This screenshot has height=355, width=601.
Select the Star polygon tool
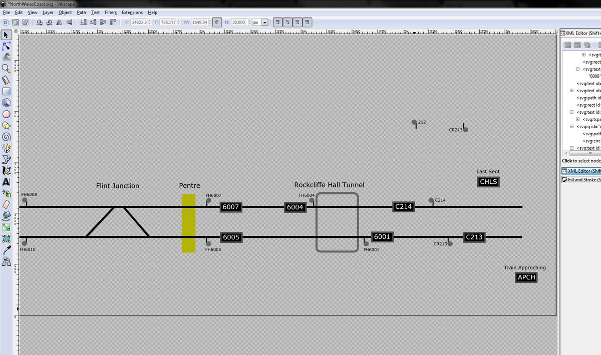coord(7,125)
